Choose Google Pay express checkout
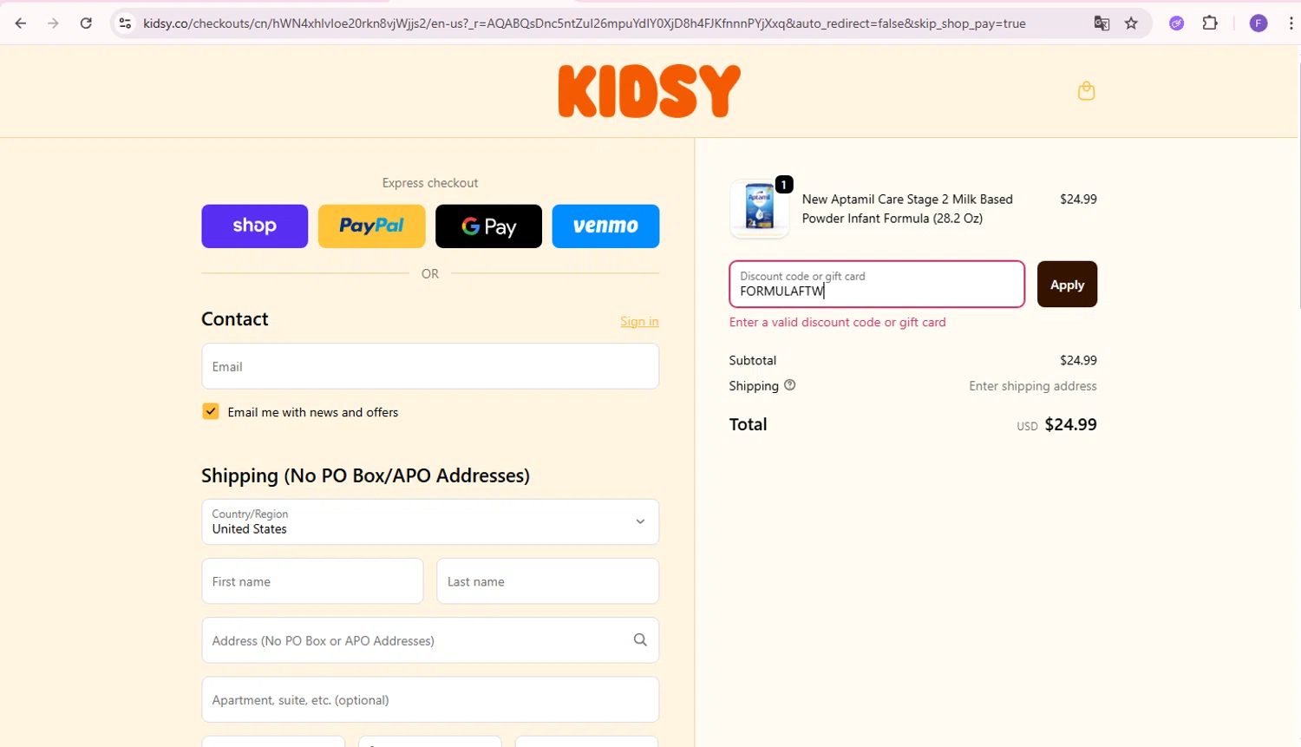The image size is (1301, 747). click(x=488, y=226)
